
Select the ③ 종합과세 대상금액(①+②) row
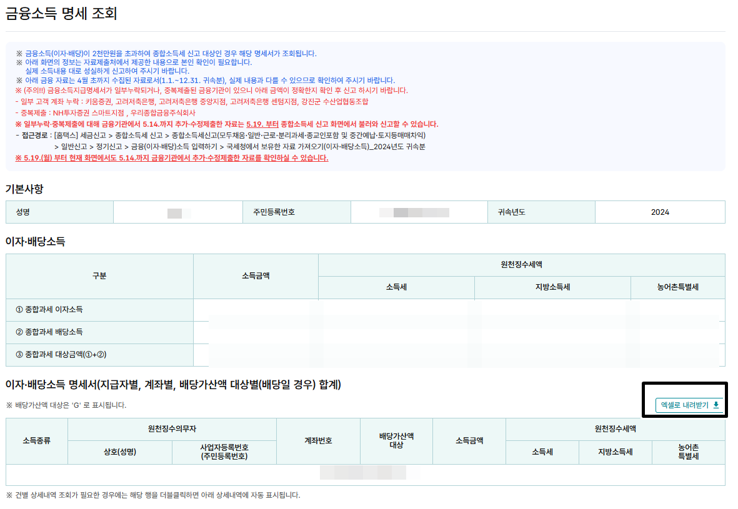click(x=365, y=355)
